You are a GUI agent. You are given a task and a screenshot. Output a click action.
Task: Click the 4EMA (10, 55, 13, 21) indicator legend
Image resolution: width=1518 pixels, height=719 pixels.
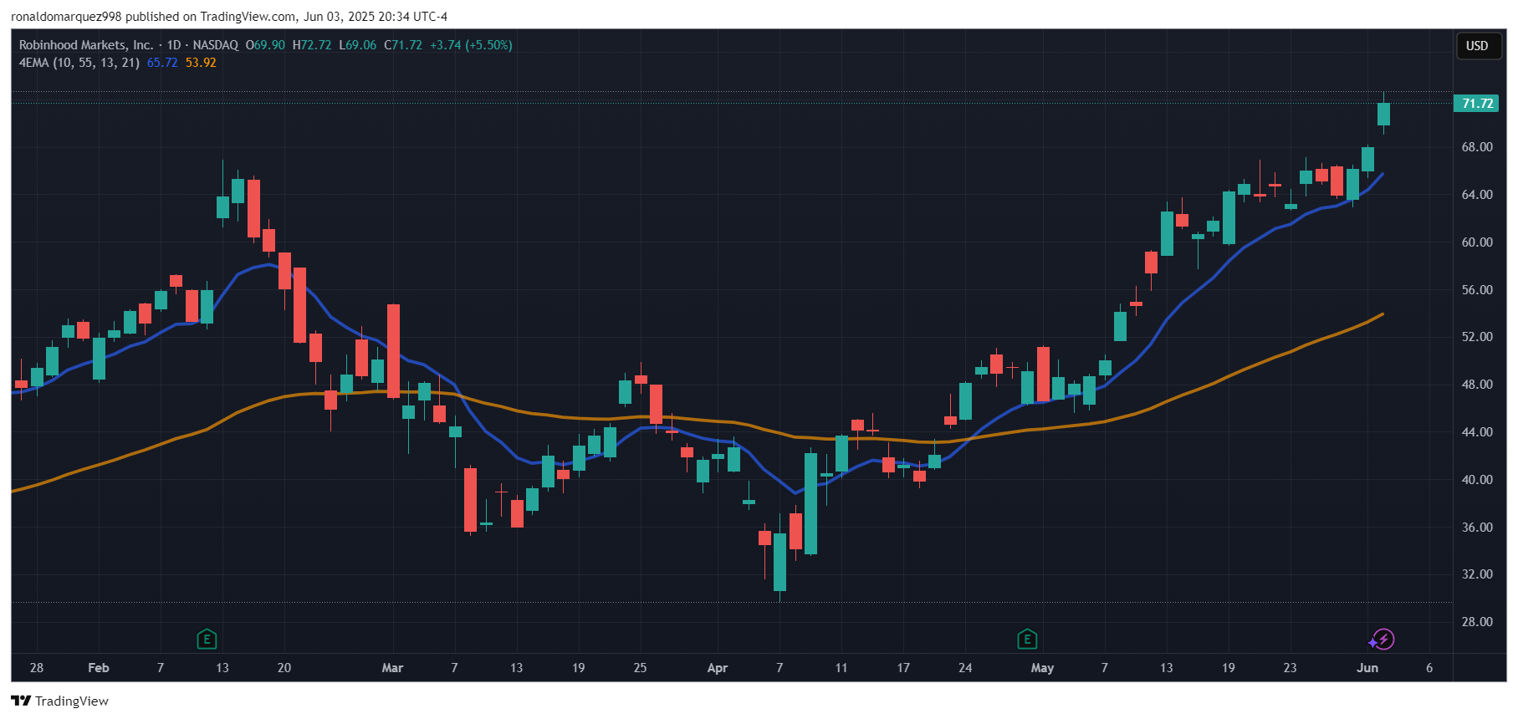click(x=79, y=63)
